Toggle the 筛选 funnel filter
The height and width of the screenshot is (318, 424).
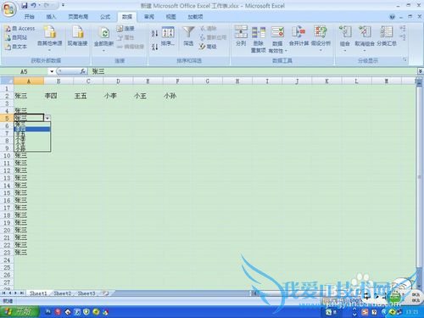click(188, 36)
